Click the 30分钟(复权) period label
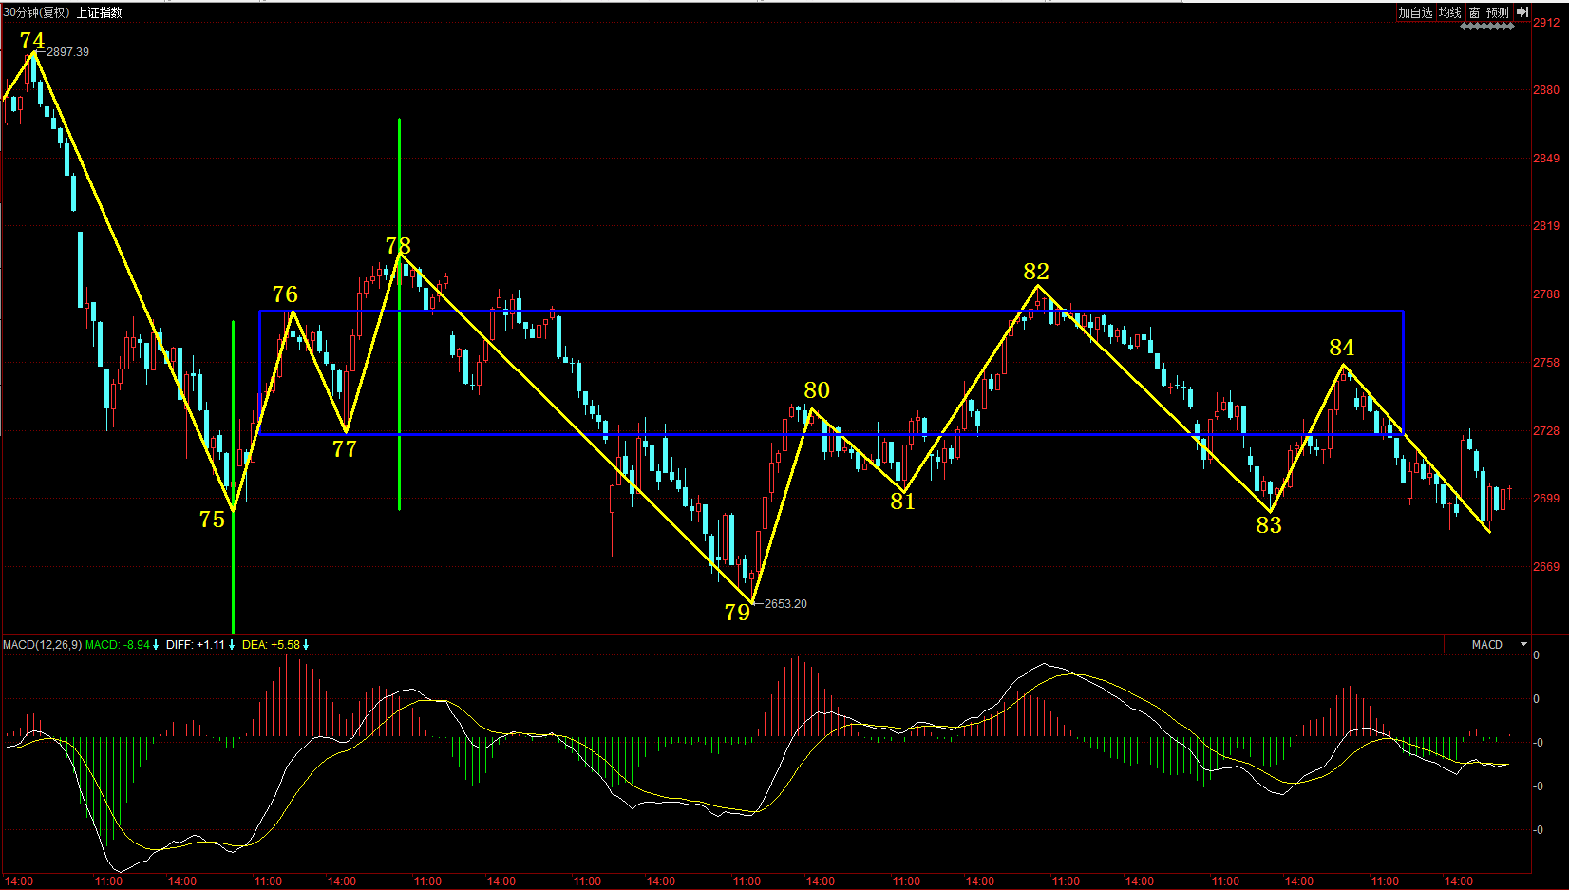The image size is (1569, 890). coord(36,12)
